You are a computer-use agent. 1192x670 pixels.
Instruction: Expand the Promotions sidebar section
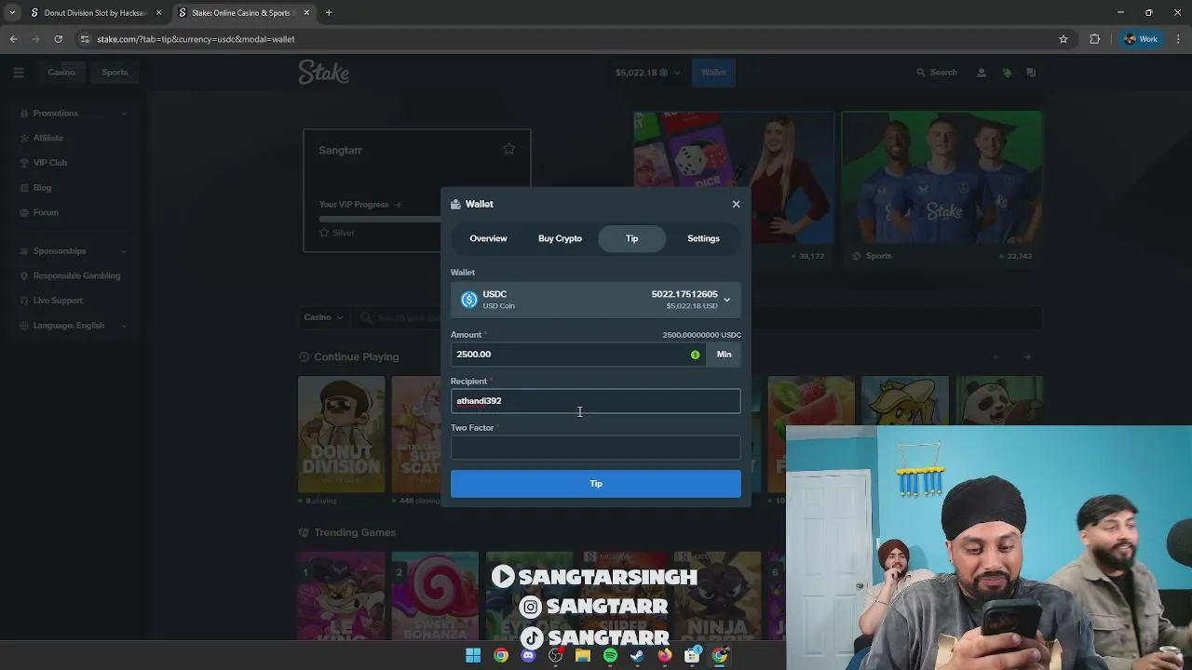click(73, 114)
